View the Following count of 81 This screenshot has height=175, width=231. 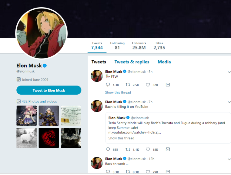tap(117, 45)
